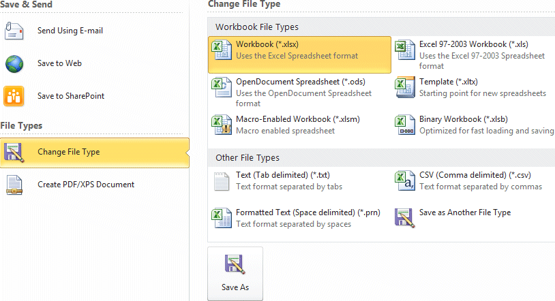555x301 pixels.
Task: Open the Change File Type menu item
Action: [x=68, y=152]
